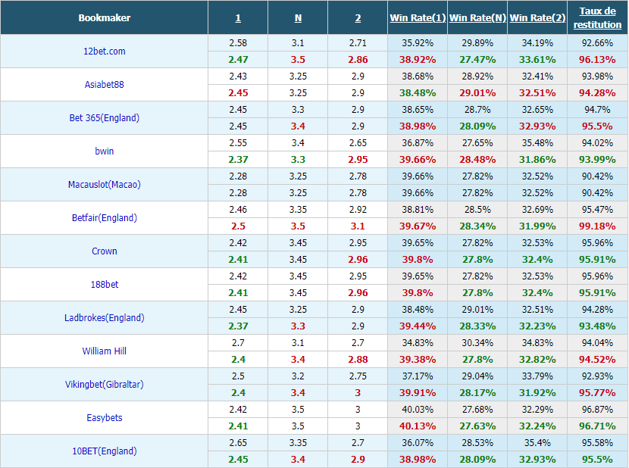Open the 12bet.com bookmaker link

click(x=105, y=51)
